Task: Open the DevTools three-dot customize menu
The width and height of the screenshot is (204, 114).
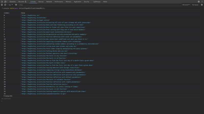Action: coord(202,2)
